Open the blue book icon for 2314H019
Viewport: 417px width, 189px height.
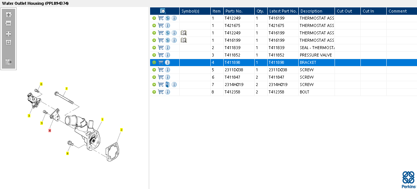(x=167, y=85)
